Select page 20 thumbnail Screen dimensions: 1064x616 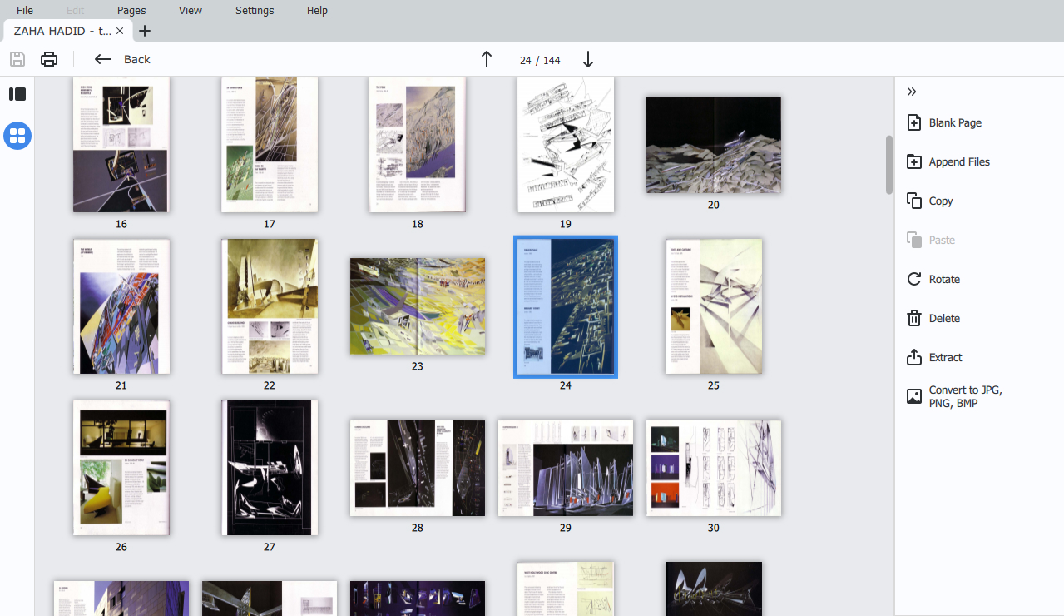pyautogui.click(x=714, y=145)
